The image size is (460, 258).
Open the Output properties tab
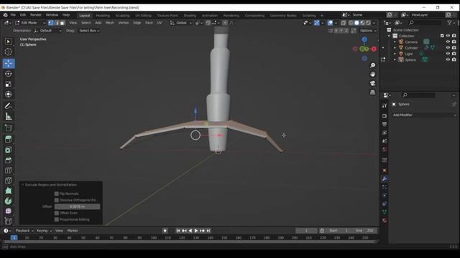(385, 125)
